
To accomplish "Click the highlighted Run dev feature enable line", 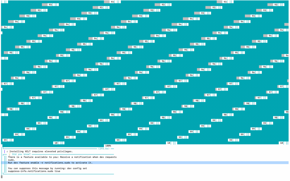I will 145,163.
